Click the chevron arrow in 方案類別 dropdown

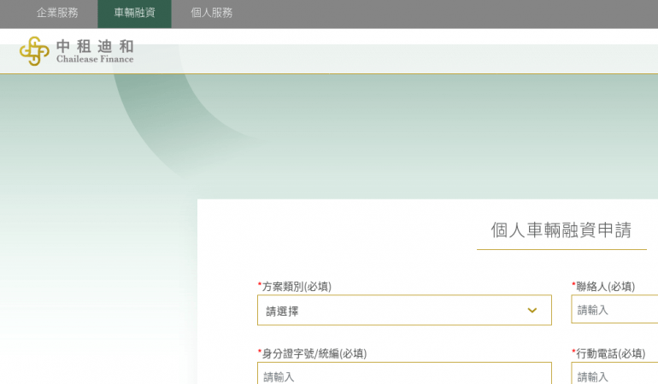click(x=532, y=311)
